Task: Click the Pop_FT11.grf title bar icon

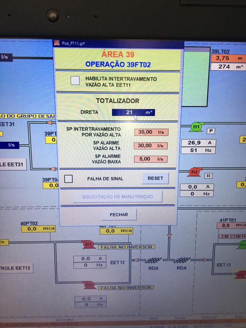Action: [57, 43]
